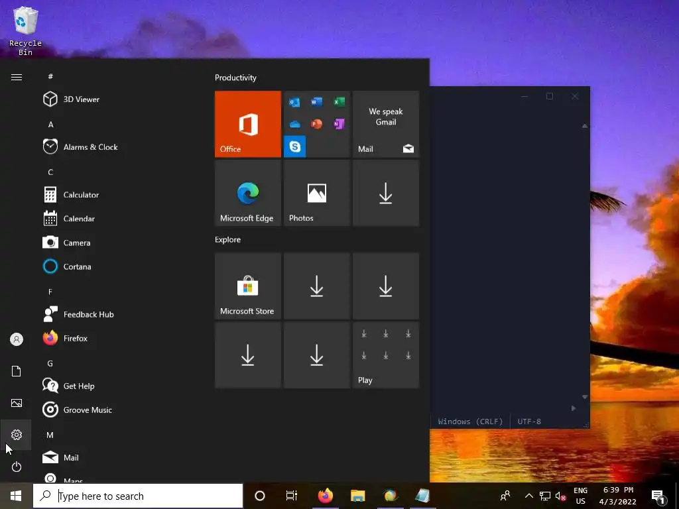
Task: Click scroll down arrow in background window
Action: (x=585, y=397)
